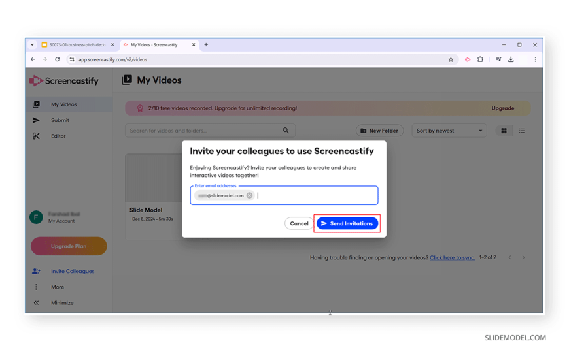Click the Upgrade Plan button
569x352 pixels.
click(x=69, y=246)
